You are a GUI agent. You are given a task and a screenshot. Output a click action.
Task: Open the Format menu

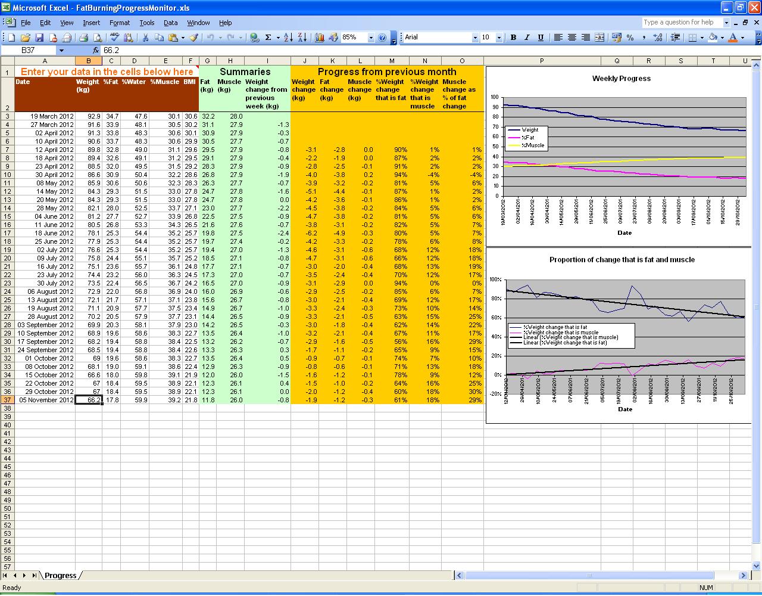tap(119, 23)
